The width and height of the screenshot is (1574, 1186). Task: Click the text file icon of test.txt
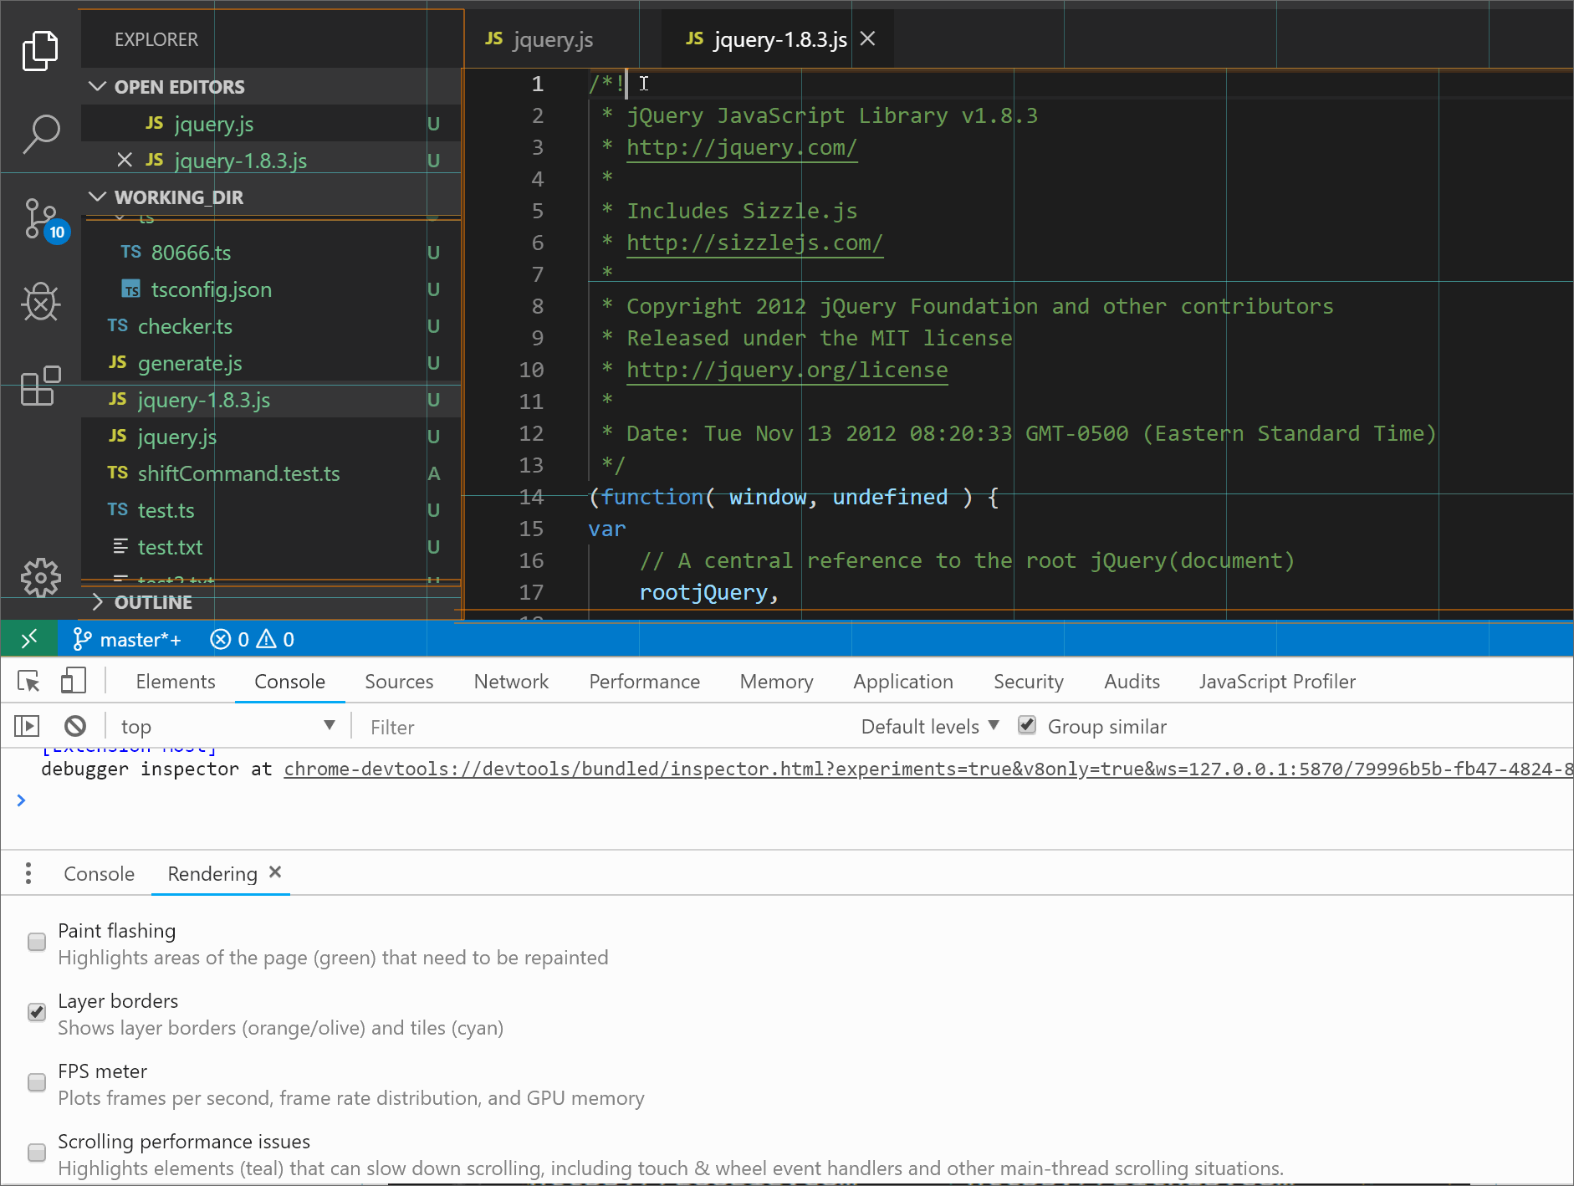click(x=120, y=546)
